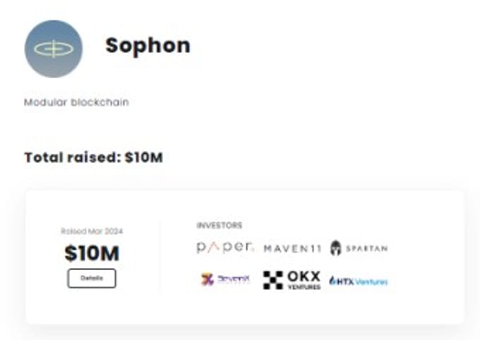Screen dimensions: 480x340
Task: Click the round Sophon project logo
Action: coord(53,49)
